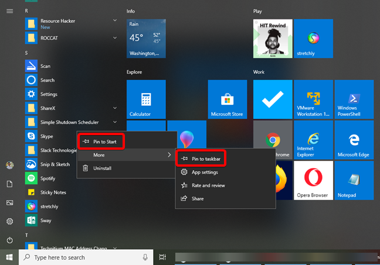Expand the ROCCAT folder chevron
The width and height of the screenshot is (380, 265).
click(x=115, y=37)
